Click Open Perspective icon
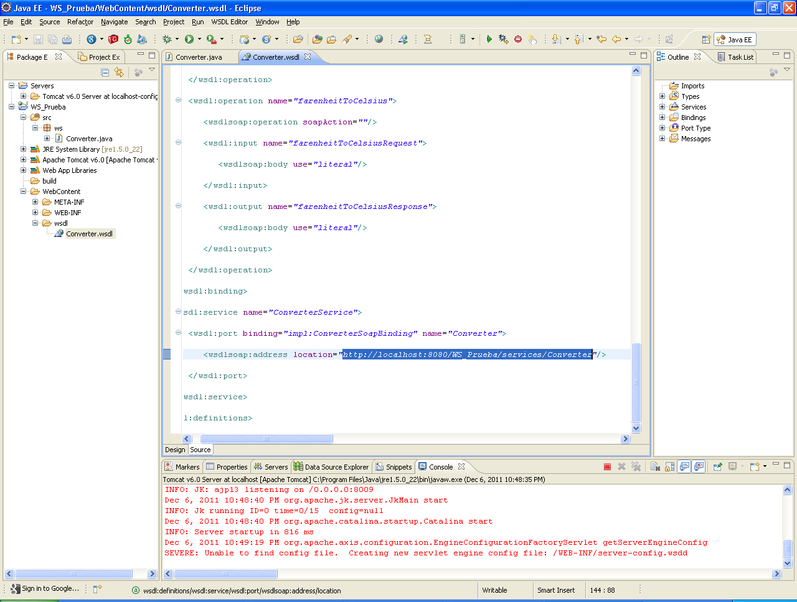 tap(706, 39)
